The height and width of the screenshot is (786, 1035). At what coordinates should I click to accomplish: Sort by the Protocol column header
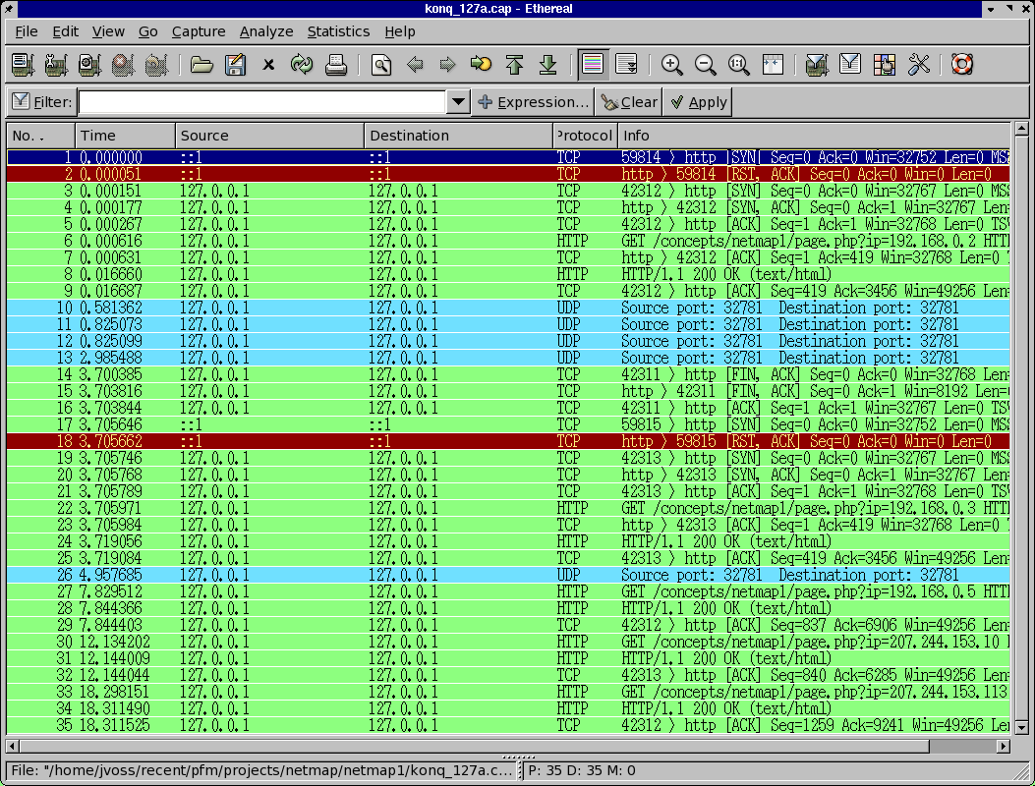(586, 136)
